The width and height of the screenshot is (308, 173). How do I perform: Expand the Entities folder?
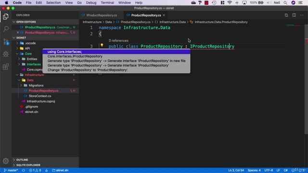pos(19,59)
